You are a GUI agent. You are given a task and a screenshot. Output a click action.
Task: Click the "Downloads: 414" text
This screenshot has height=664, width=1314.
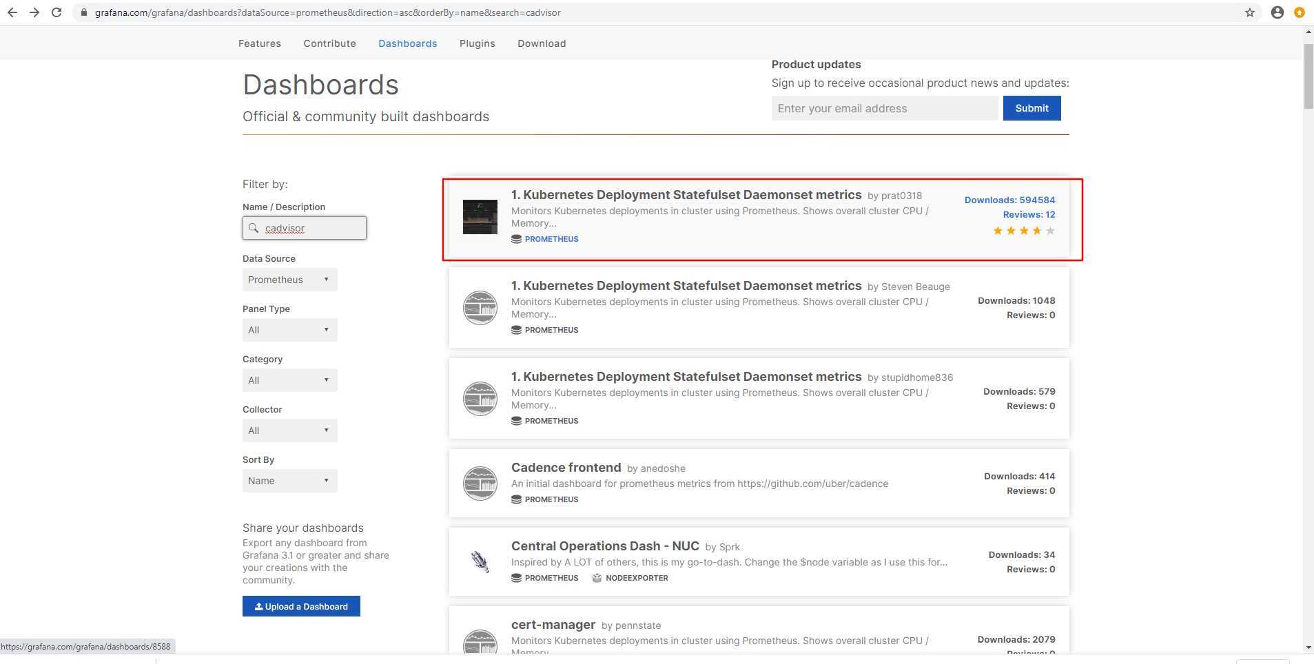1019,476
